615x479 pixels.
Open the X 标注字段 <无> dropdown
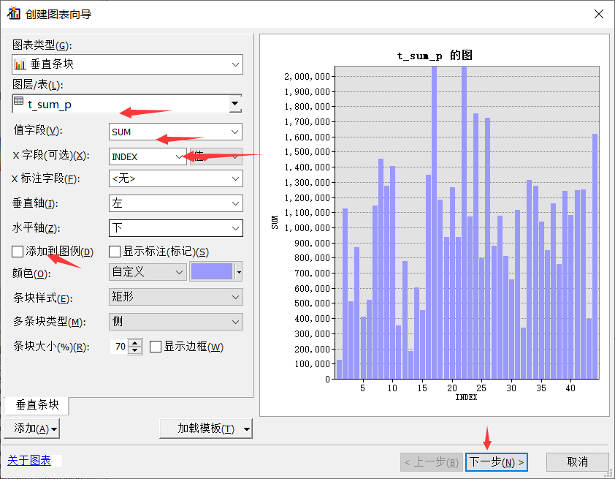tap(175, 178)
